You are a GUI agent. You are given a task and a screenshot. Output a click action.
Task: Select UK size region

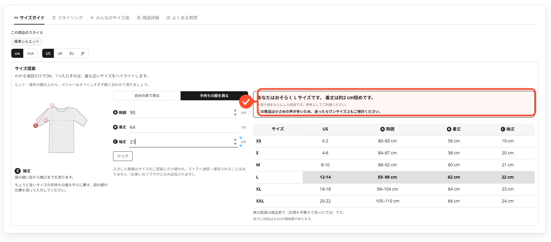(x=60, y=53)
